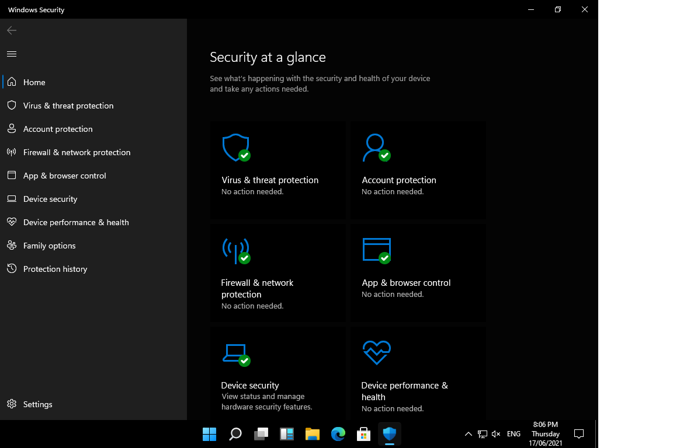Click the Home house icon in sidebar

pyautogui.click(x=12, y=82)
